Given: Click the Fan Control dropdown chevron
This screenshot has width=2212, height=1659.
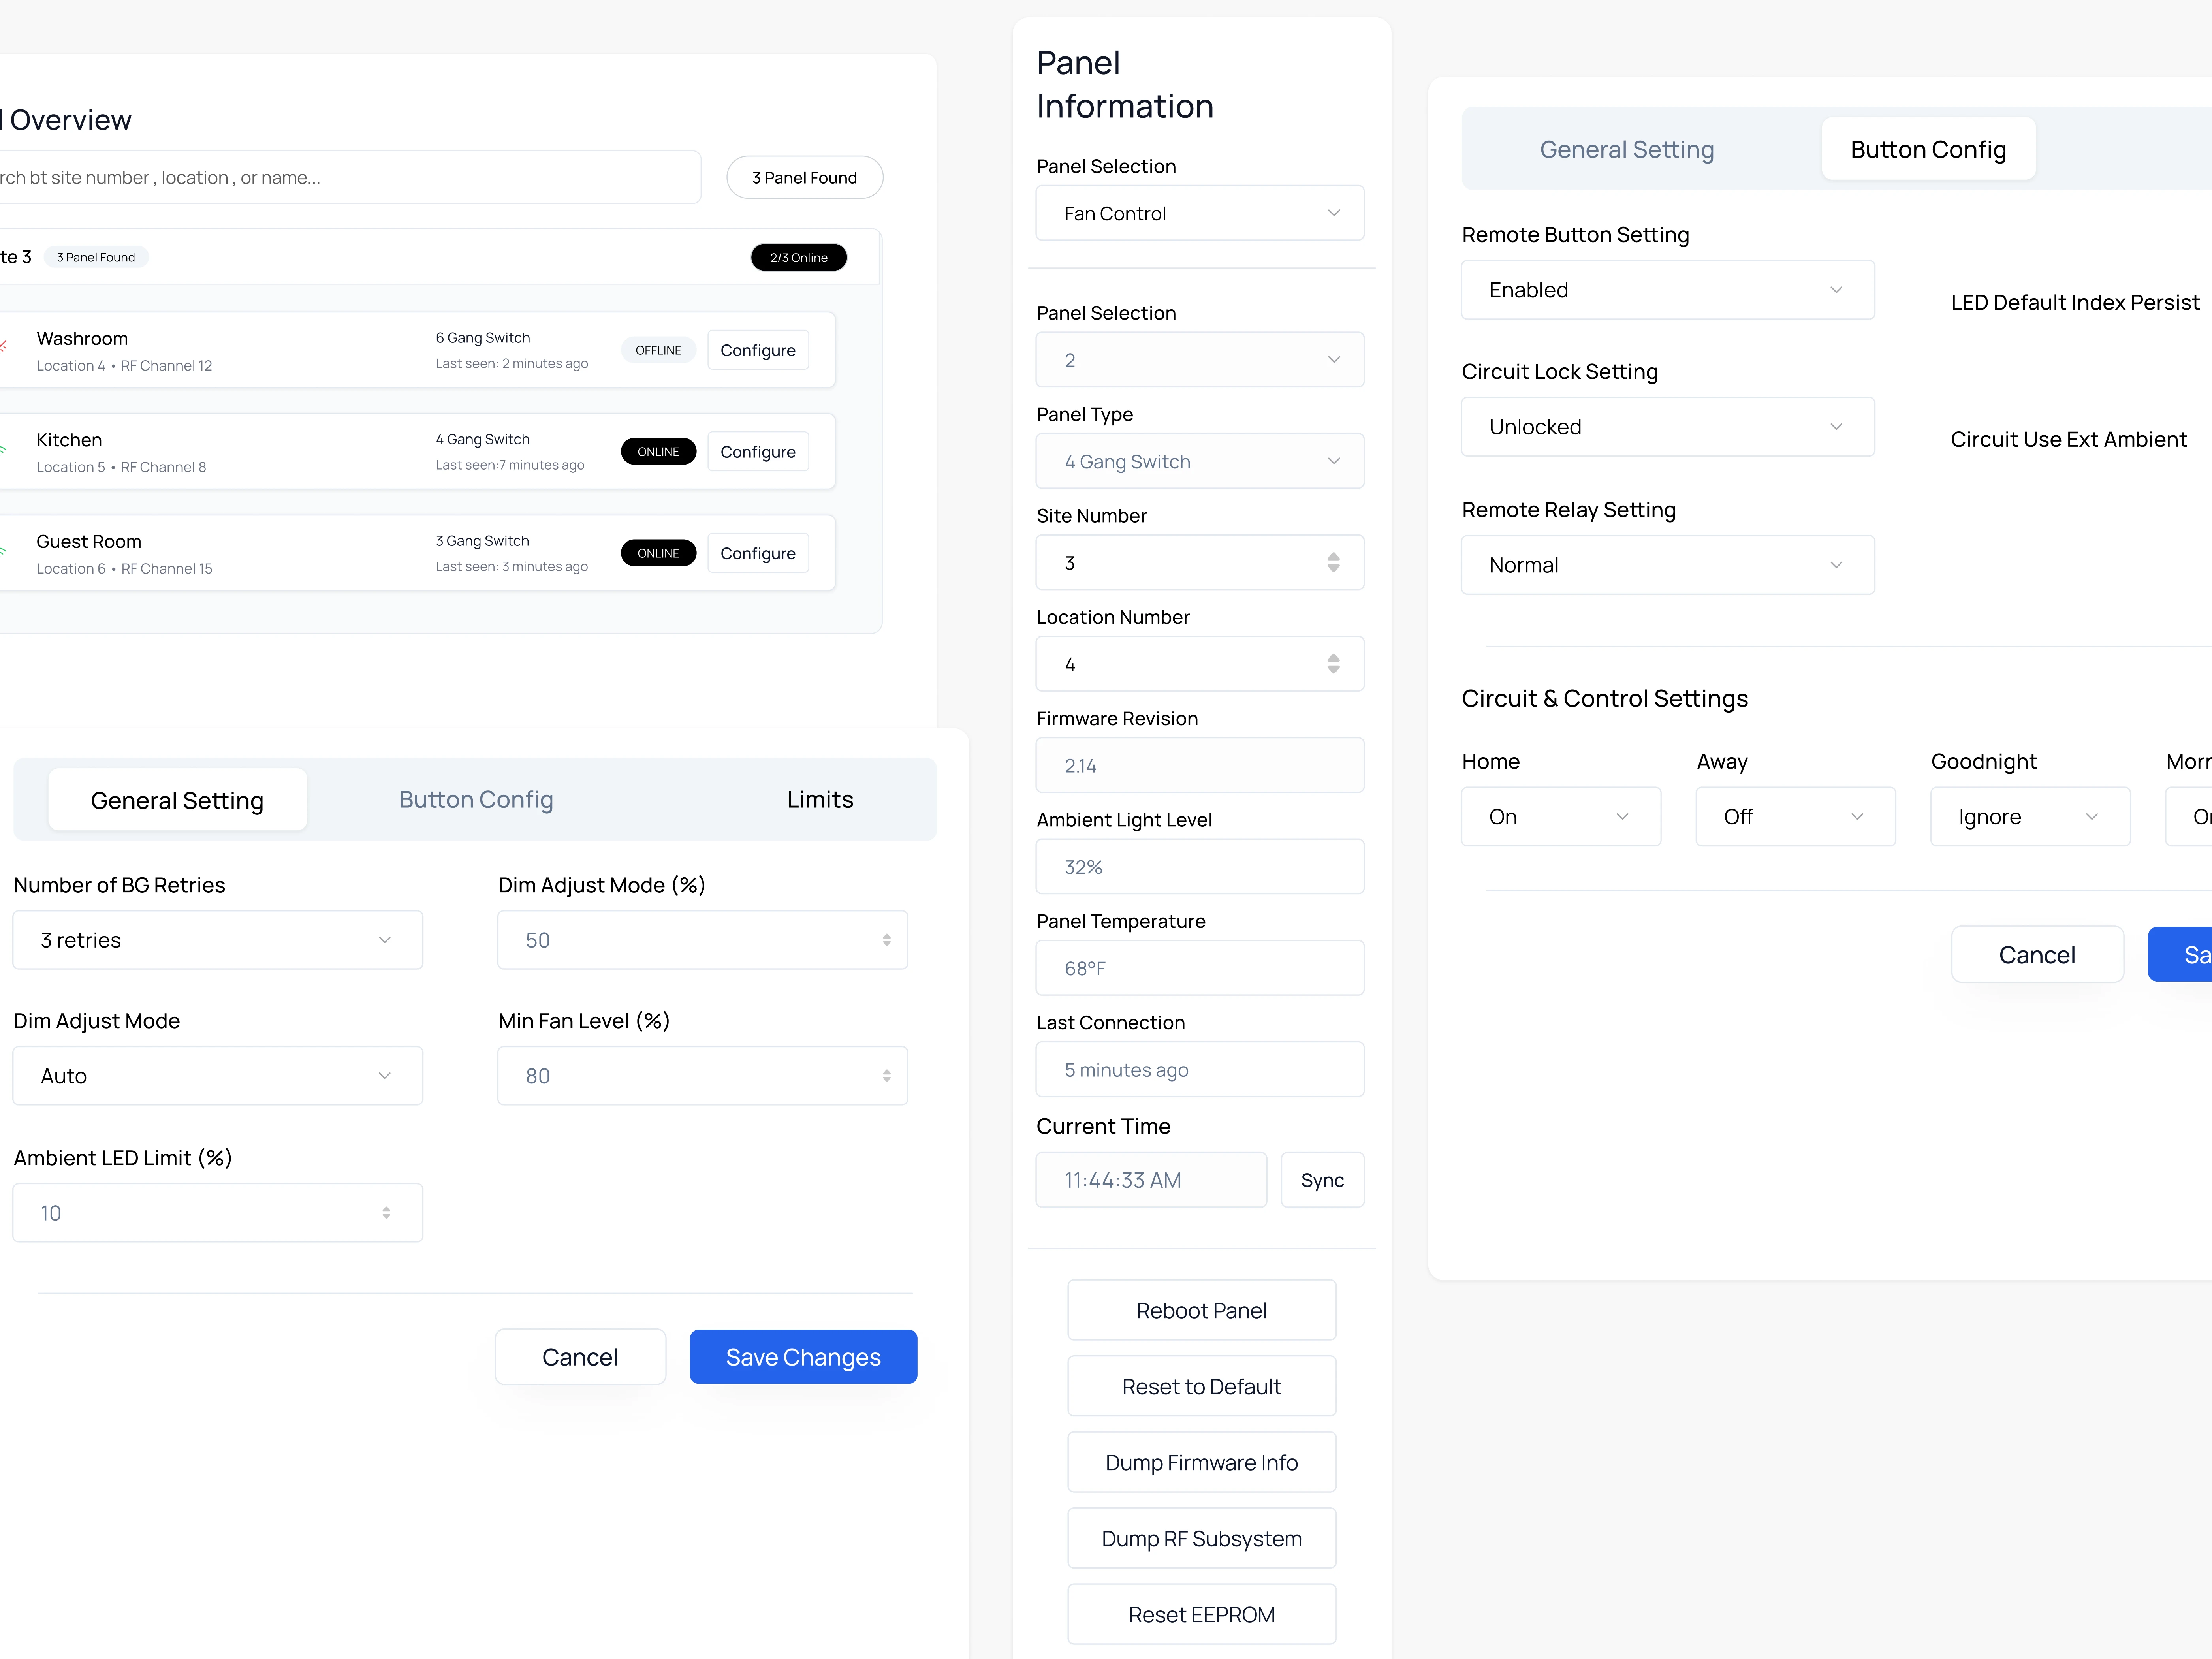Looking at the screenshot, I should click(1333, 213).
